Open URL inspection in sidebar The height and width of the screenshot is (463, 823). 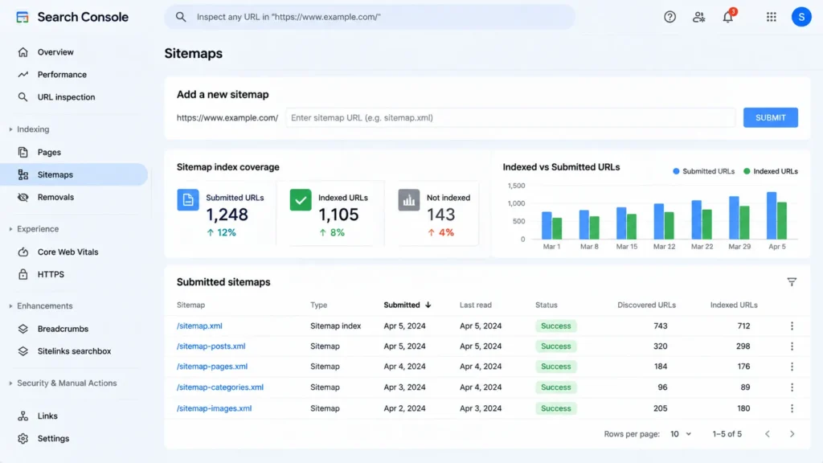click(x=66, y=97)
